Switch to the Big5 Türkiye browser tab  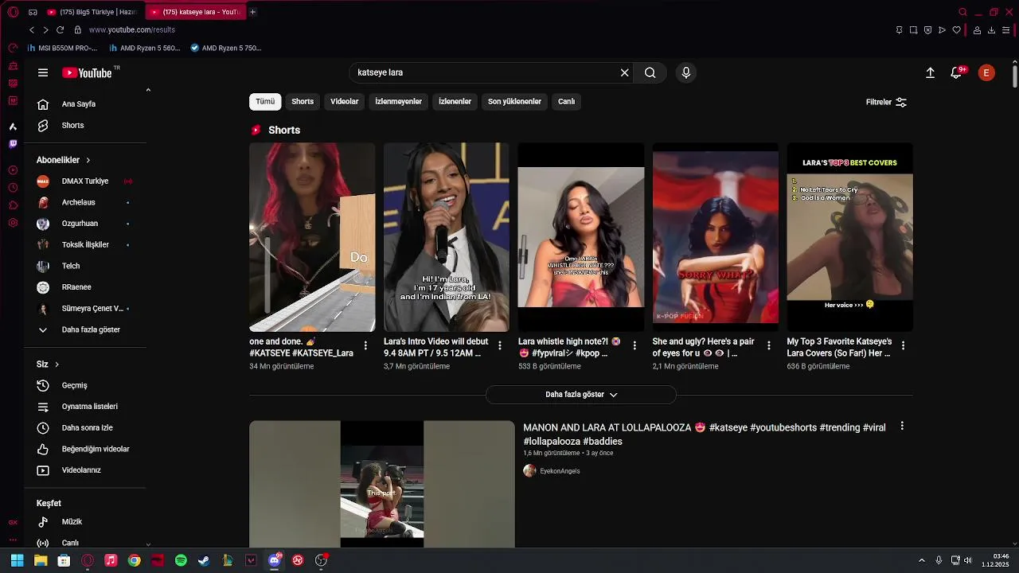coord(92,12)
